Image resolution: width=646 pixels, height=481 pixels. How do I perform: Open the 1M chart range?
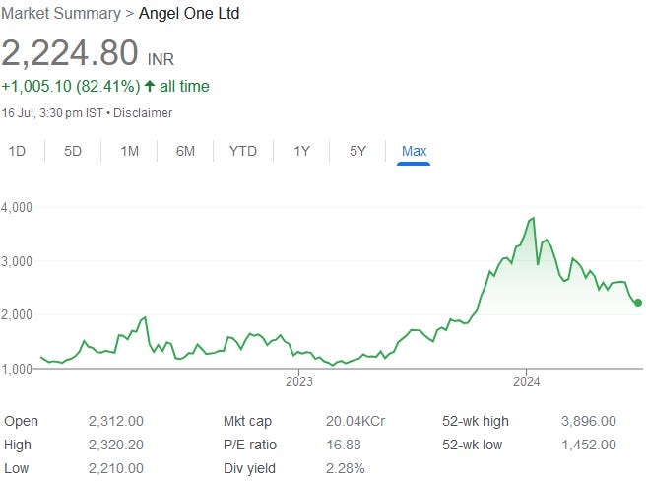[x=129, y=151]
